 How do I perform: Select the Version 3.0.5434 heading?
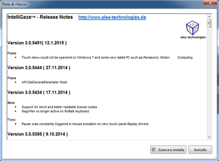[x=39, y=93]
